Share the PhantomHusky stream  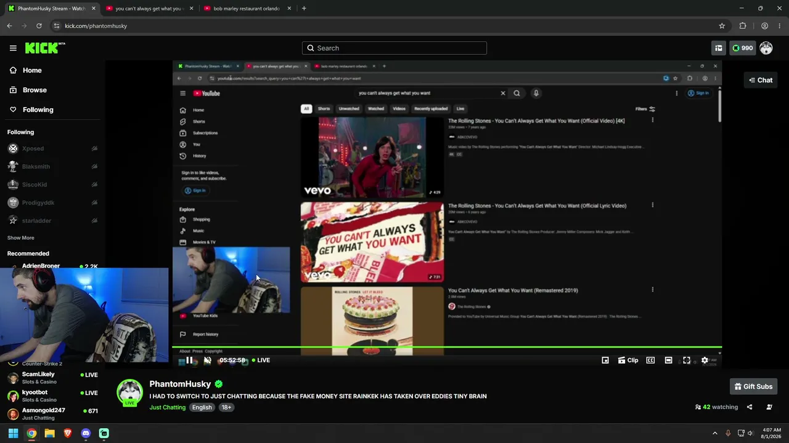coord(750,407)
